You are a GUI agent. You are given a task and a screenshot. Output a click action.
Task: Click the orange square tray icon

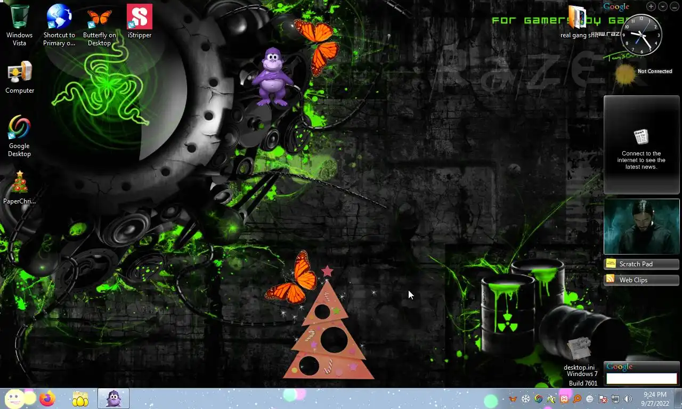tap(564, 399)
